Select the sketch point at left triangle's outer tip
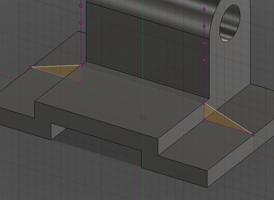 [32, 67]
